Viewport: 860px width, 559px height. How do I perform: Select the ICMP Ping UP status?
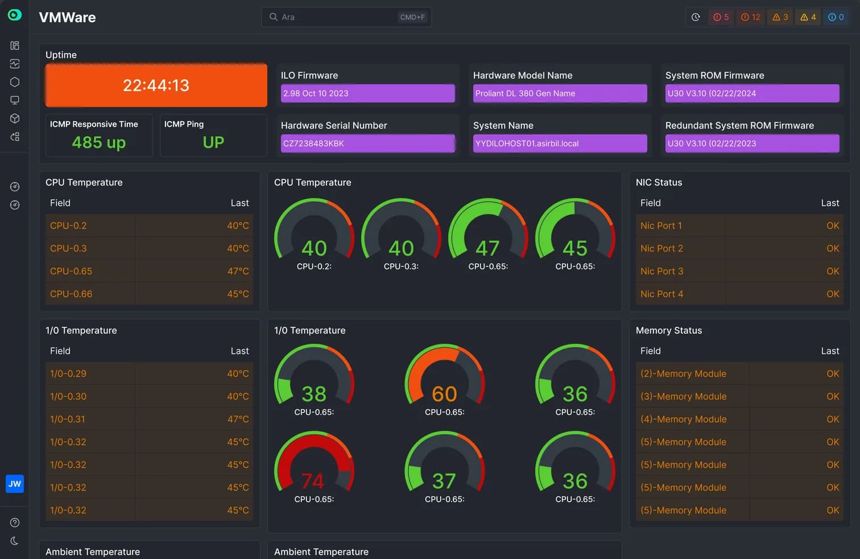(x=213, y=142)
